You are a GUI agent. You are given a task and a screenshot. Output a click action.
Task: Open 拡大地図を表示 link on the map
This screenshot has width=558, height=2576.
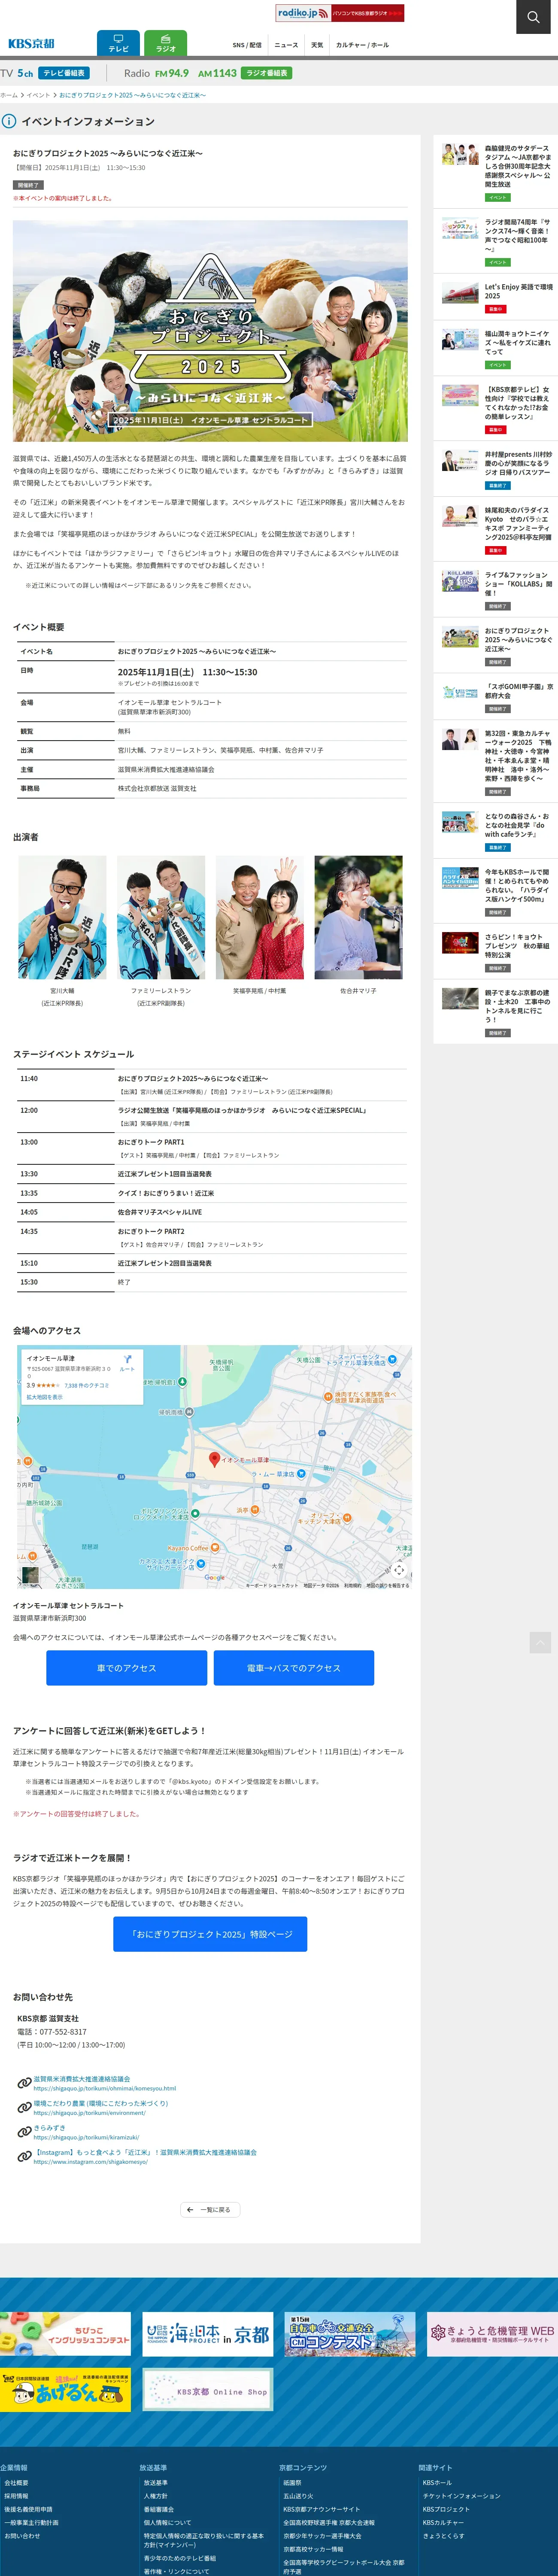44,1397
